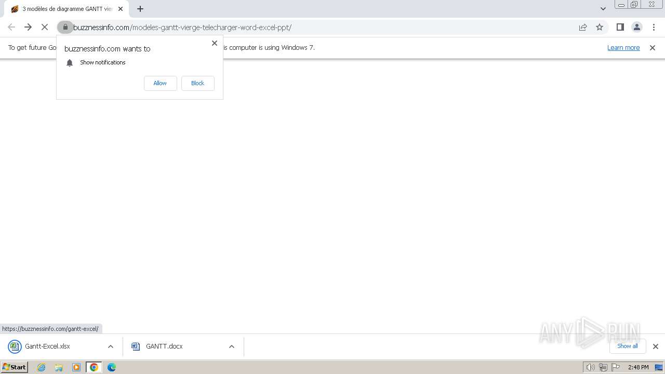This screenshot has width=665, height=374.
Task: View site security lock info
Action: [x=65, y=27]
